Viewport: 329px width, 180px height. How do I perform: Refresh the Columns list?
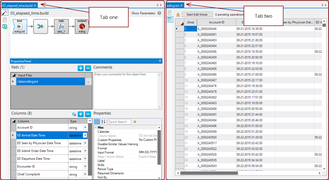74,114
